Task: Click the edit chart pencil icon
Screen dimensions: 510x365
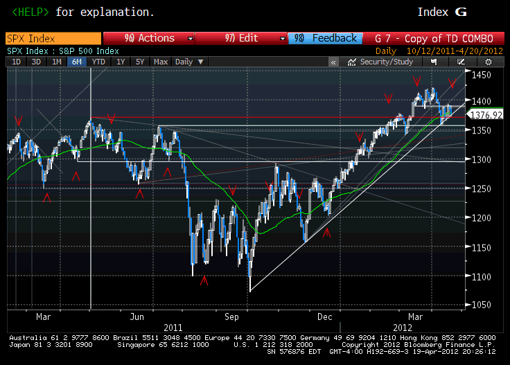Action: (x=461, y=62)
